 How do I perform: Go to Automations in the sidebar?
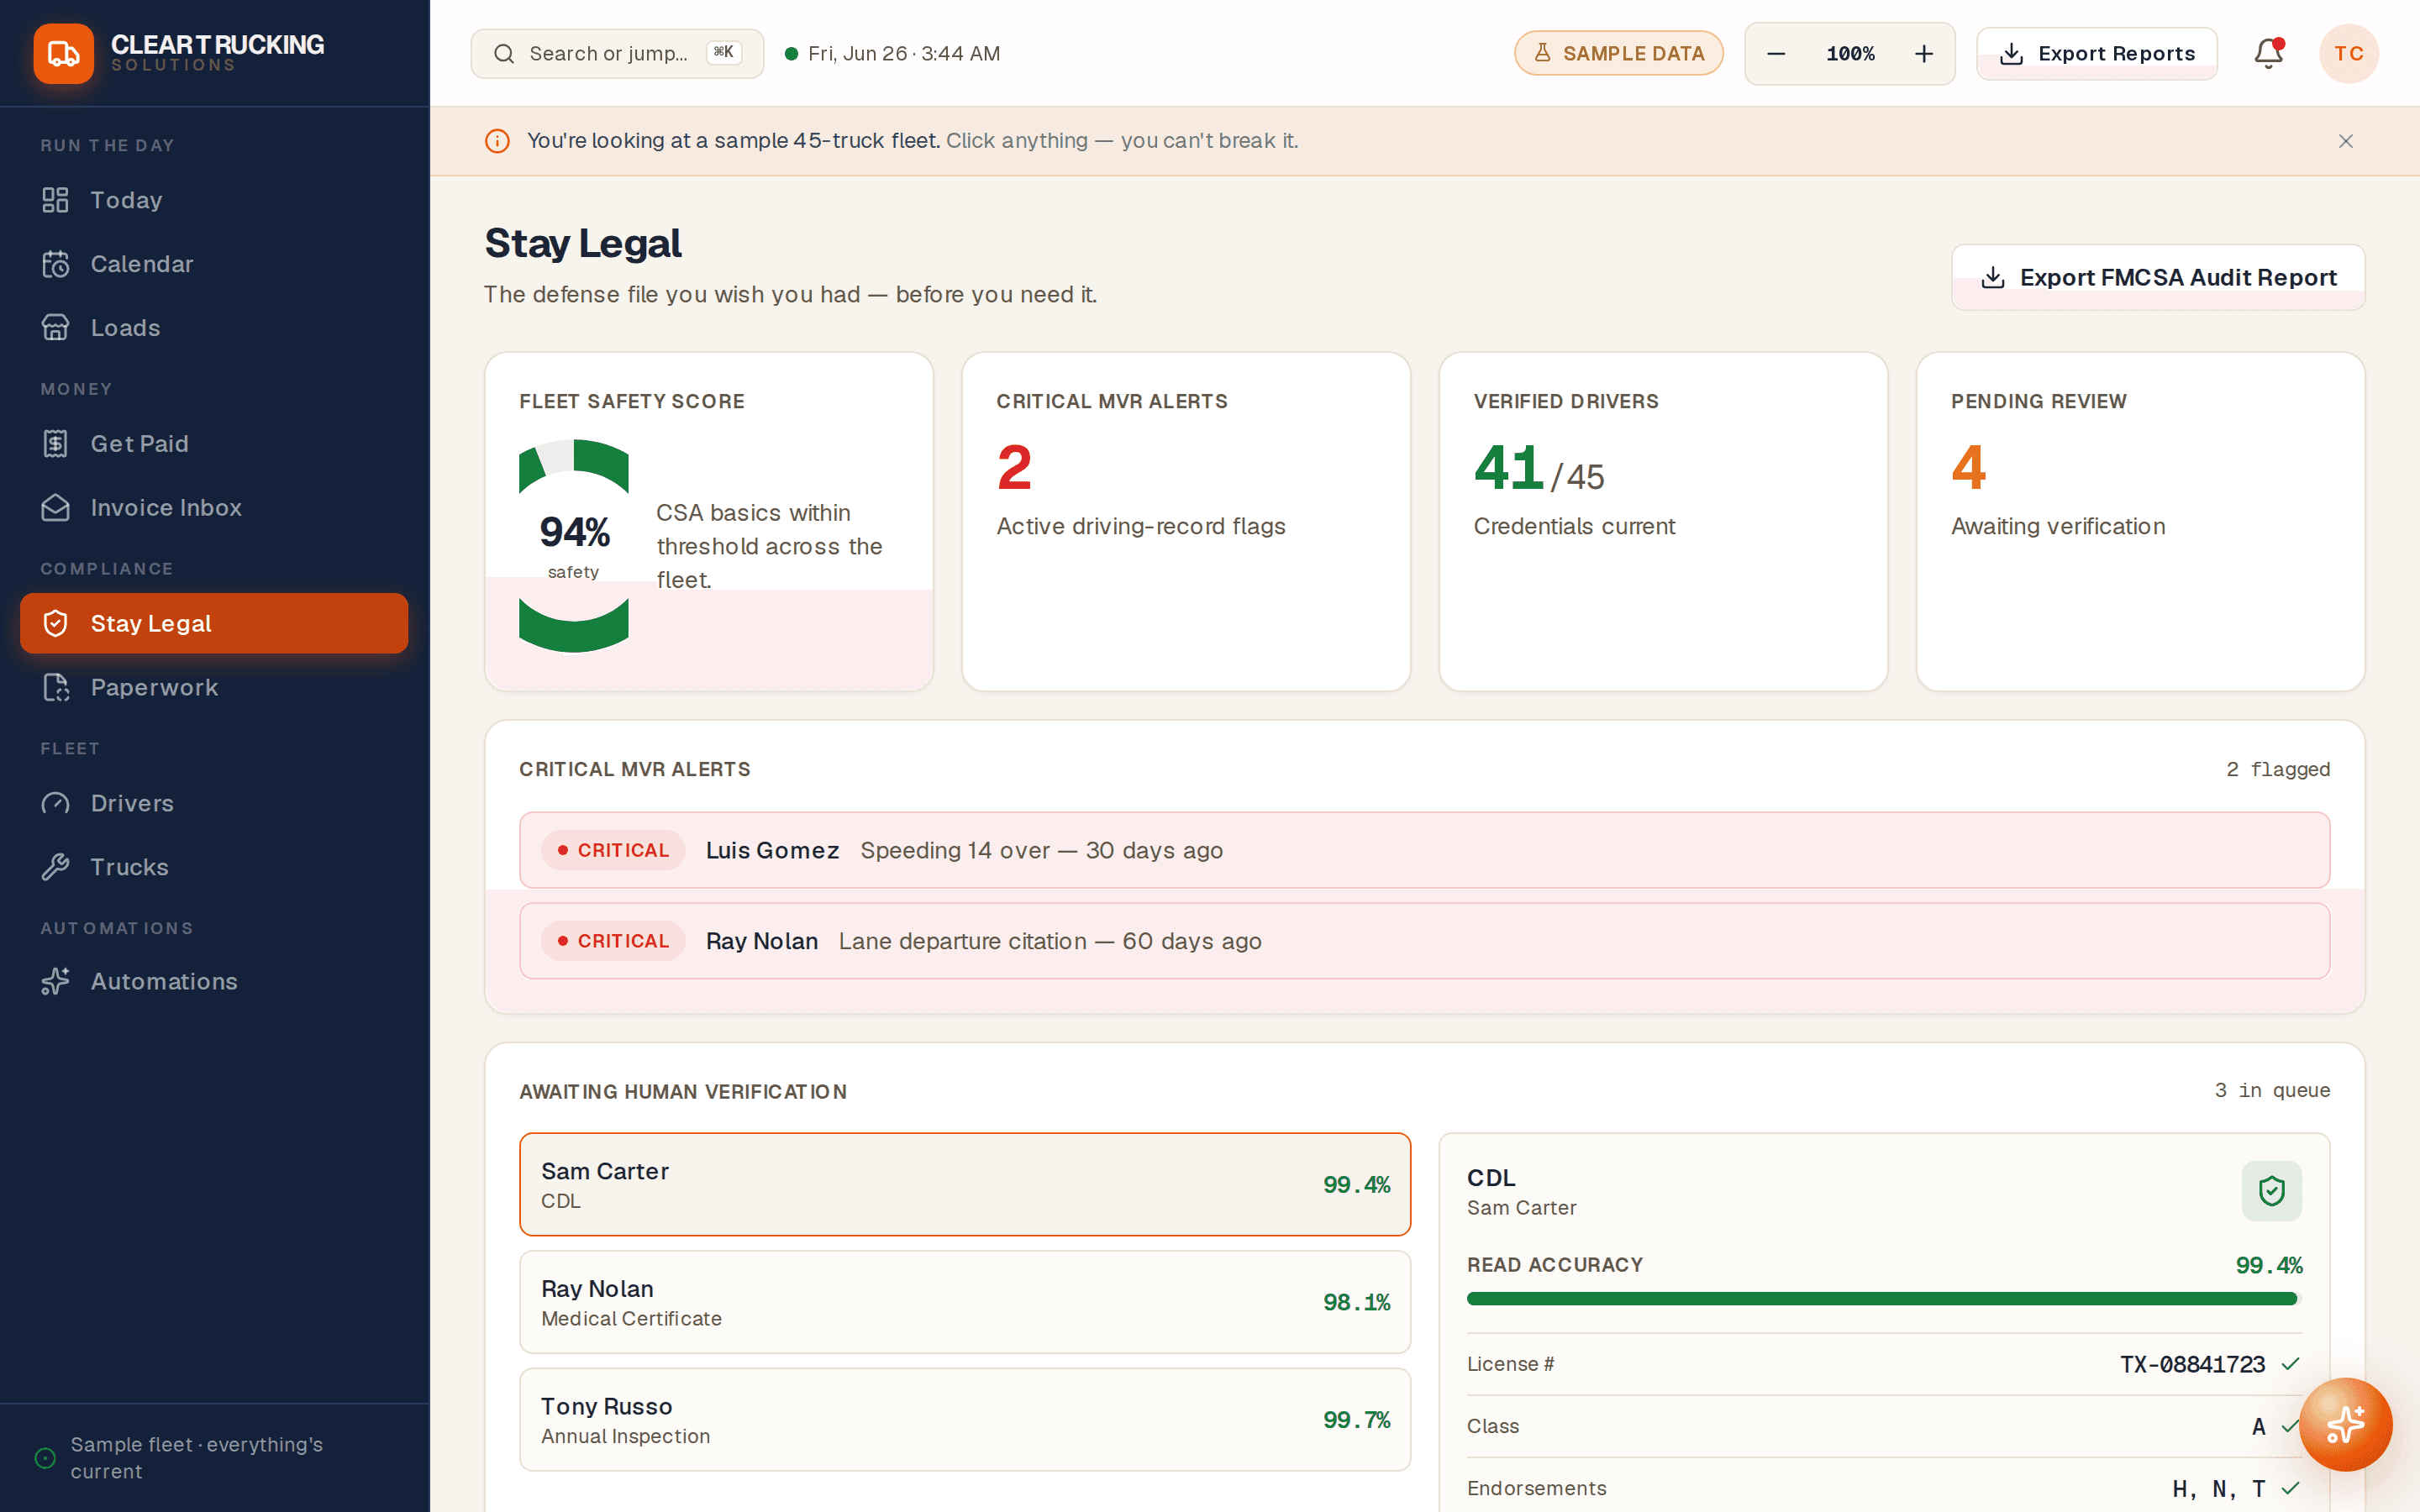pyautogui.click(x=214, y=981)
